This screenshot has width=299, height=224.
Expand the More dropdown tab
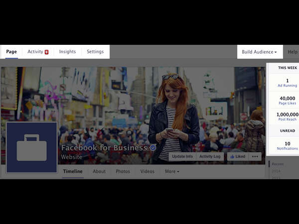tap(172, 171)
